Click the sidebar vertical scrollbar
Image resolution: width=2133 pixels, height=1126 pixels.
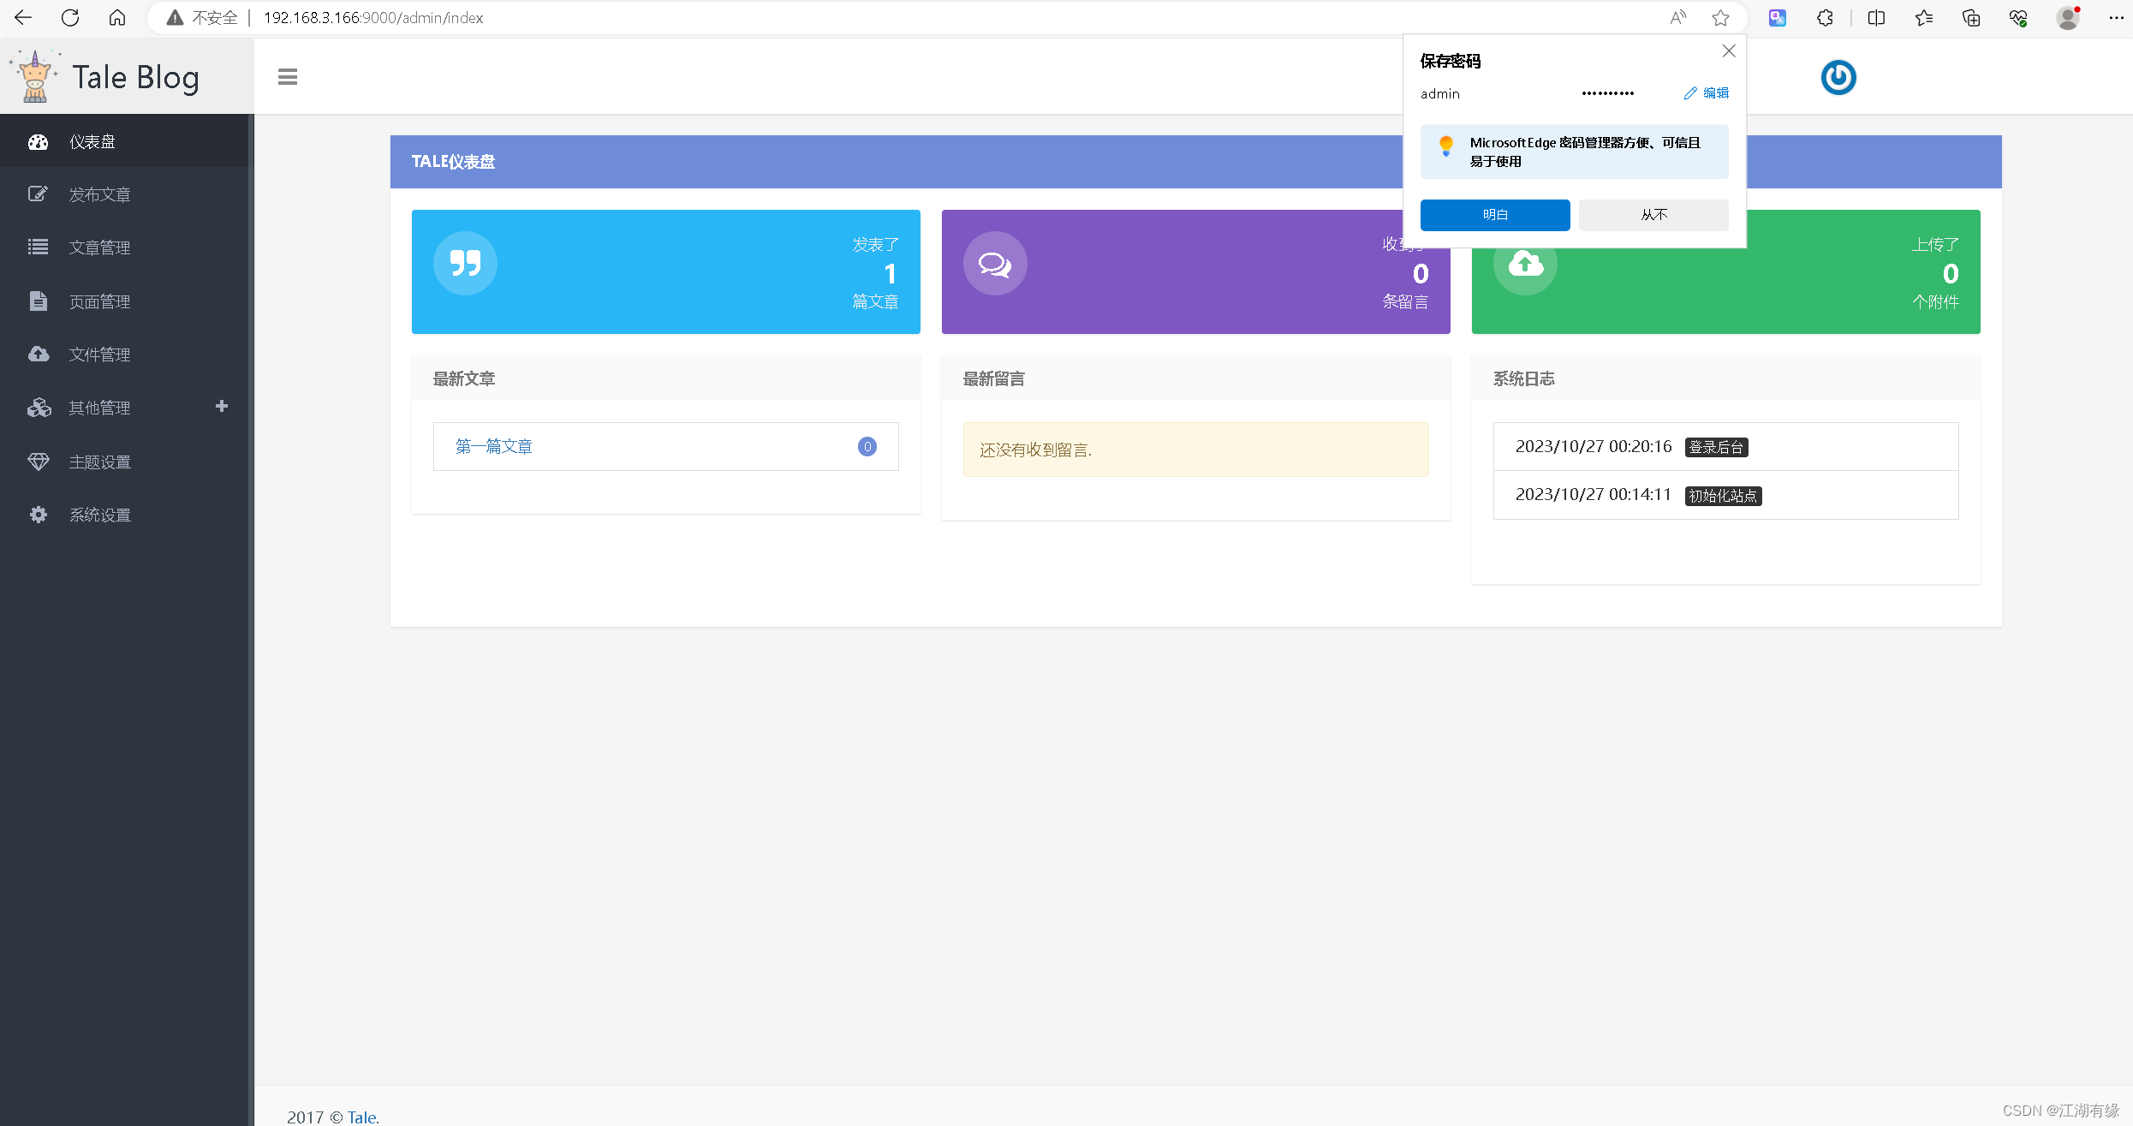coord(251,620)
